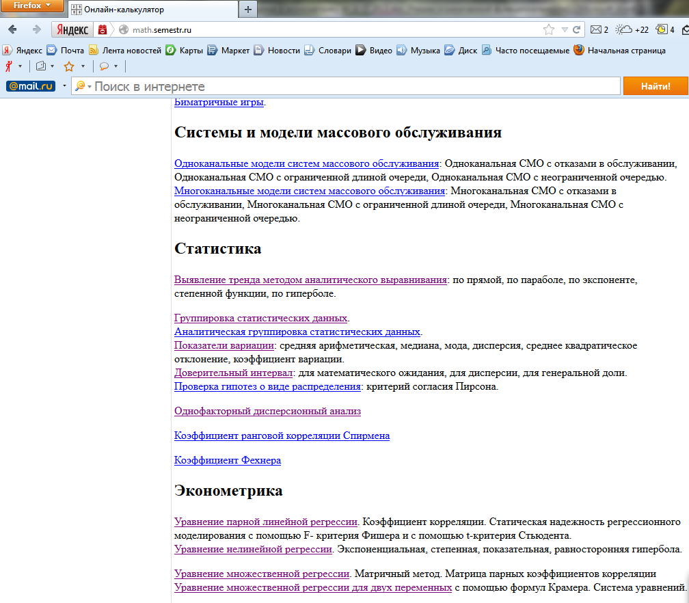
Task: Expand dropdown arrow next to red figure icon
Action: [x=20, y=66]
